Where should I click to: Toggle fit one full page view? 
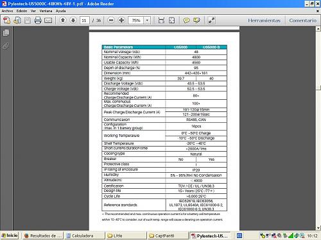172,20
